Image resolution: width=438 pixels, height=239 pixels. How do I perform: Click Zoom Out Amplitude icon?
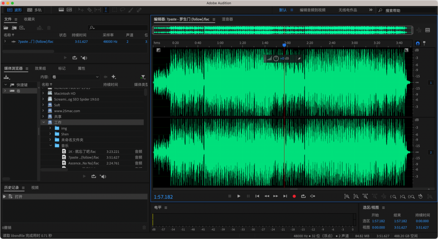(x=356, y=196)
